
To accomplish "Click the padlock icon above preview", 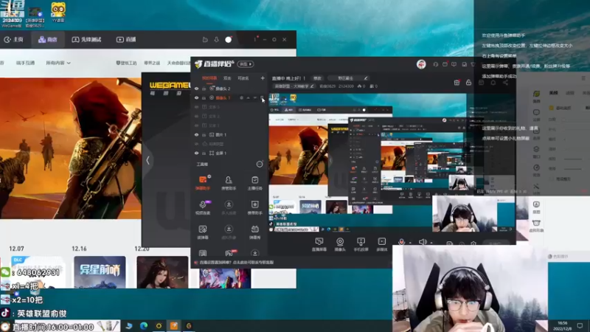I will pos(468,83).
